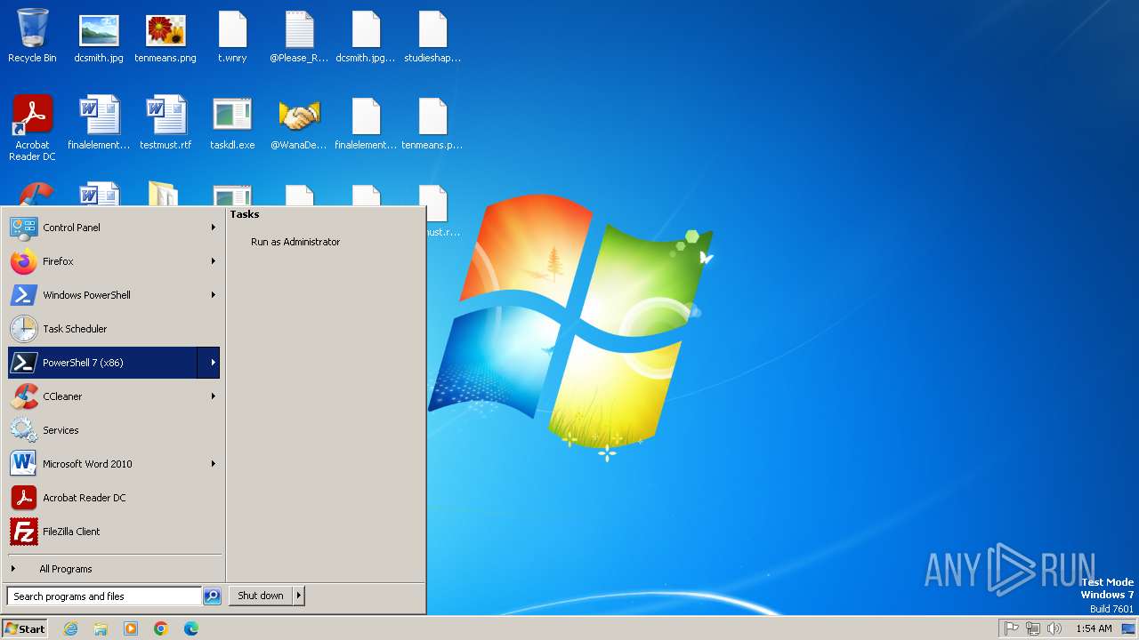
Task: Select the taskdl.exe desktop icon
Action: tap(232, 123)
